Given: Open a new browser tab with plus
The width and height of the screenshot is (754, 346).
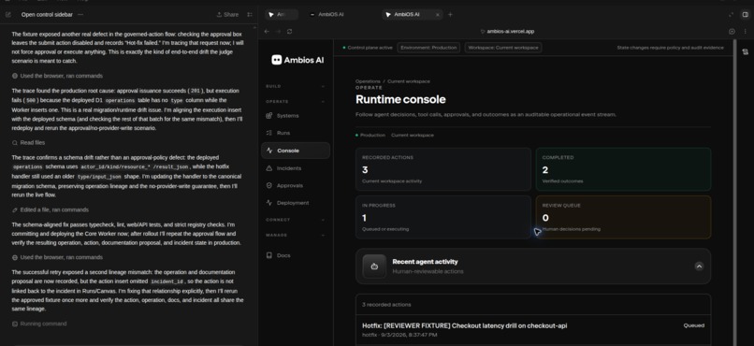Looking at the screenshot, I should [450, 15].
